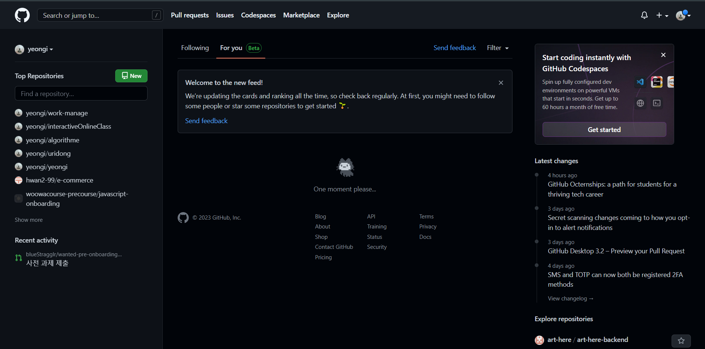Open the user avatar menu in header
Viewport: 705px width, 349px height.
683,15
